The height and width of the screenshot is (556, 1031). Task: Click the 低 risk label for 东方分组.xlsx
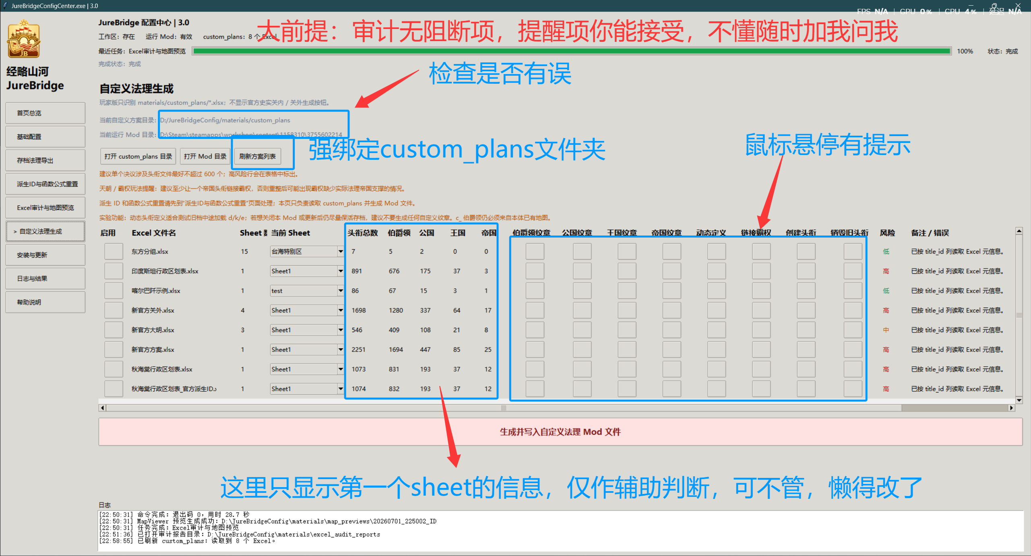(886, 252)
